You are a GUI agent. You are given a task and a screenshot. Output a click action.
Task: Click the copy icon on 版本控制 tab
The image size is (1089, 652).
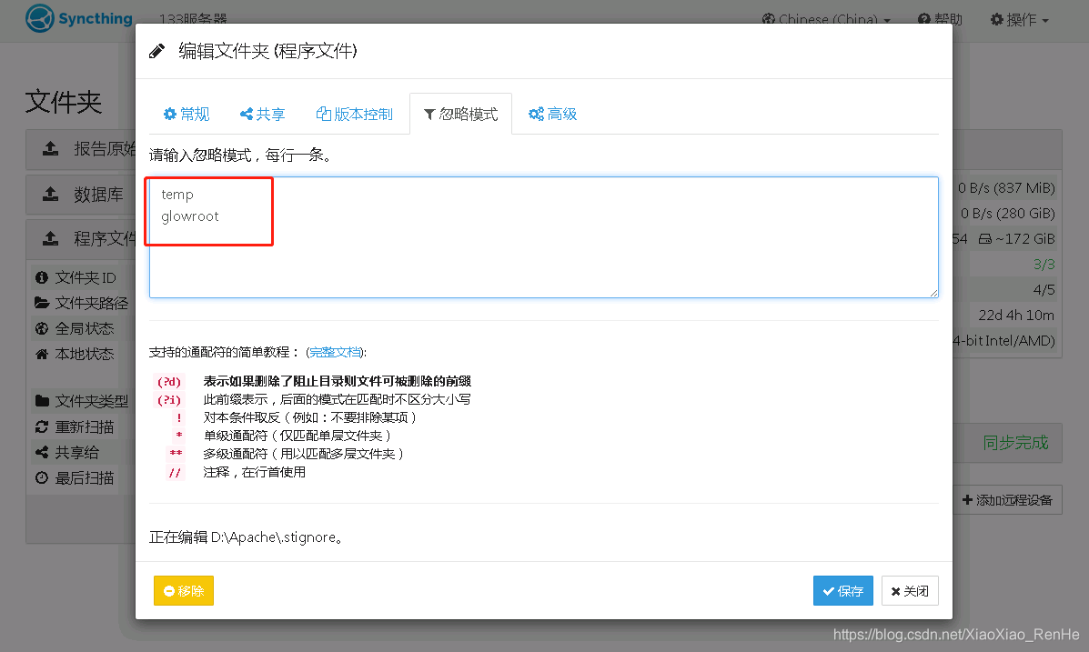[323, 114]
